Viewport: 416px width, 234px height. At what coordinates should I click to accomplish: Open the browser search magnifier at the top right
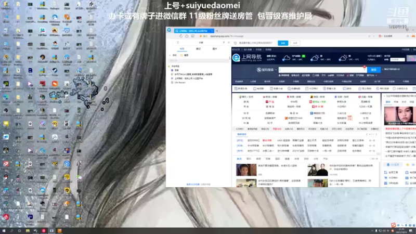pos(408,36)
